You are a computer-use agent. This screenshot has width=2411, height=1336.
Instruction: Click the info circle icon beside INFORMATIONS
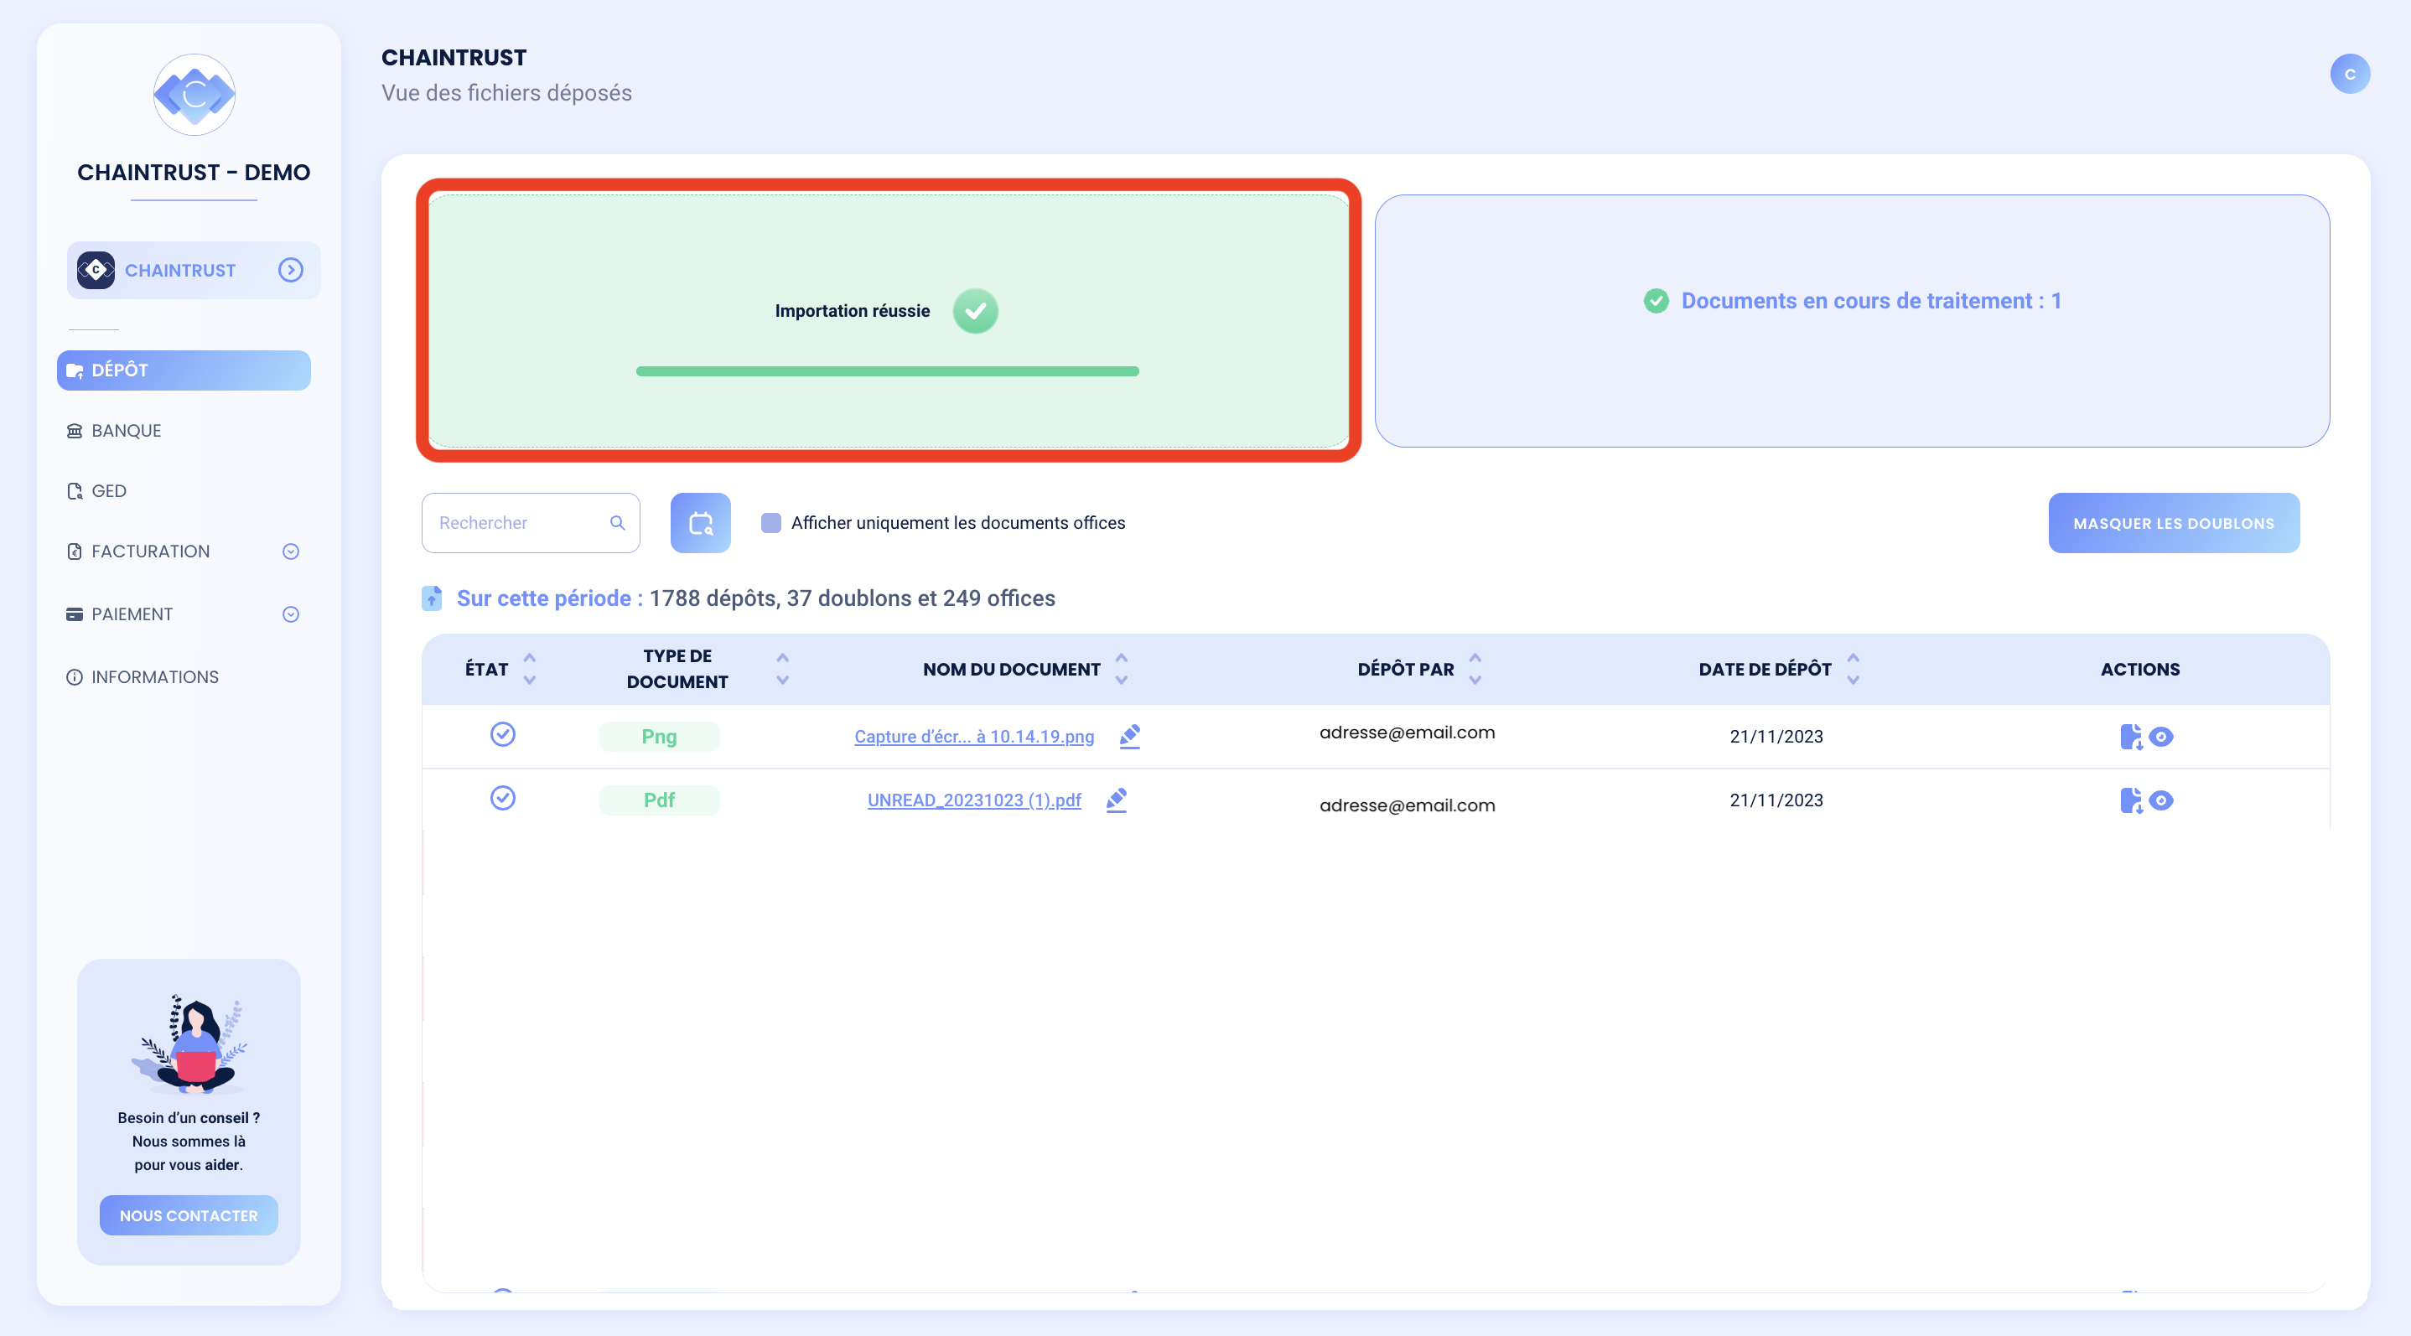pyautogui.click(x=75, y=676)
